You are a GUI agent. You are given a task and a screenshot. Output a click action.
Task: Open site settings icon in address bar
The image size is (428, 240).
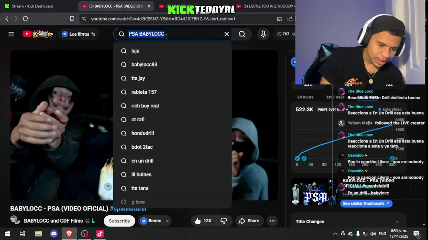[84, 19]
